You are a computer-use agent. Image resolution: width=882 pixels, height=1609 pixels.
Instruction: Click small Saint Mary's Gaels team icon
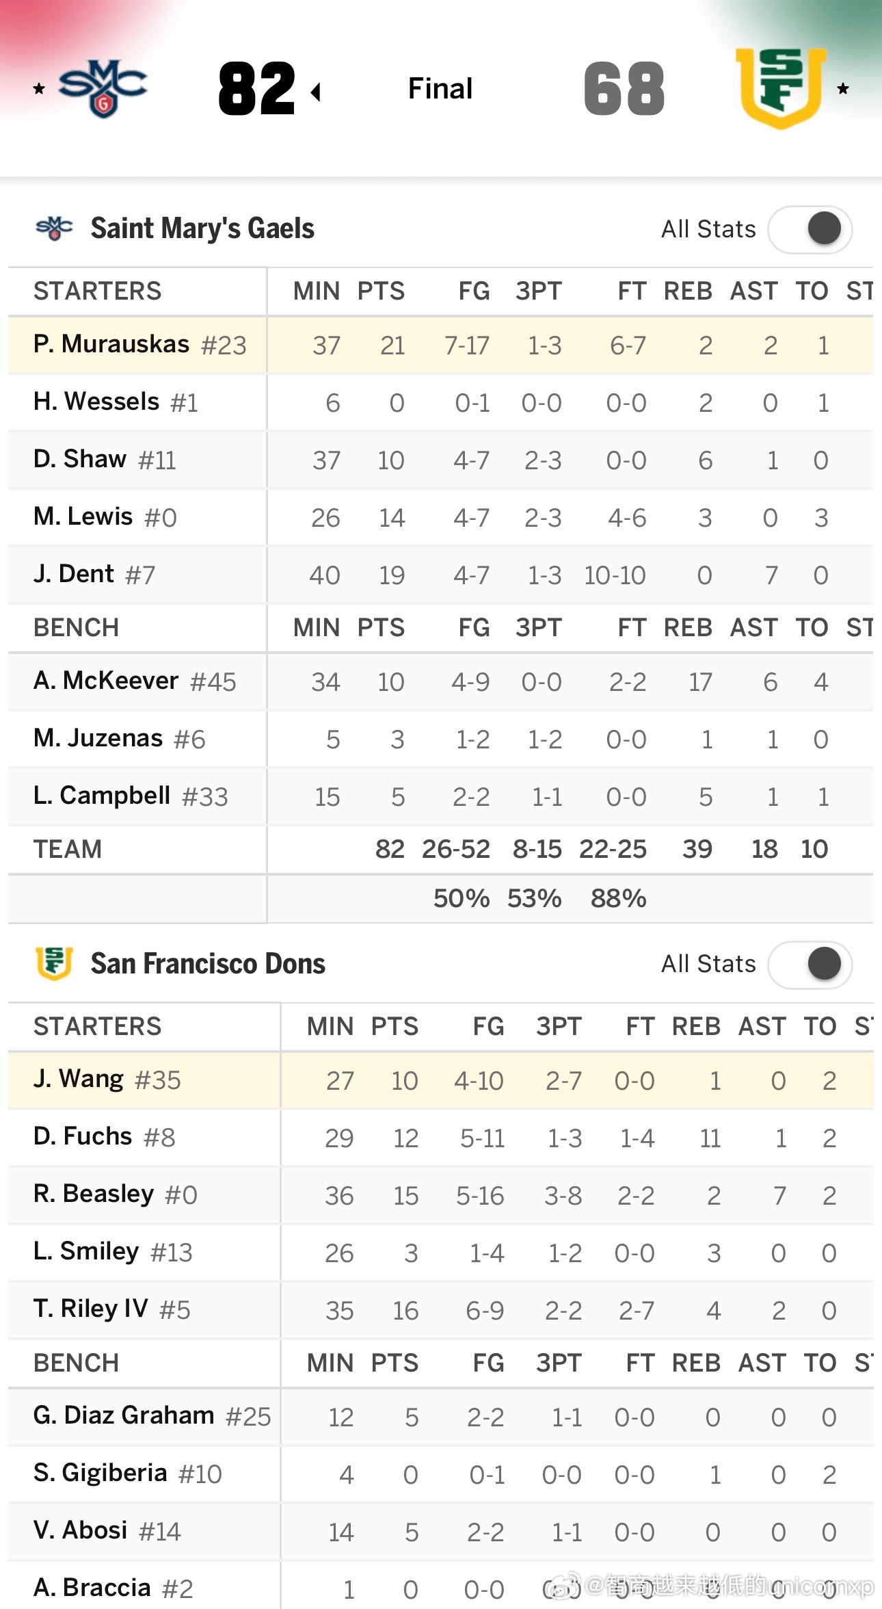[54, 228]
